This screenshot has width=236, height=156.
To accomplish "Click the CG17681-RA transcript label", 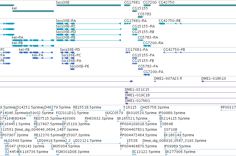I will 135,21.
